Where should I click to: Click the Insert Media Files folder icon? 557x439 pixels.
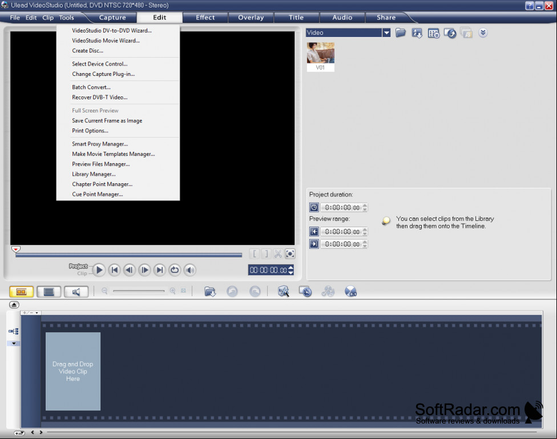pos(210,292)
